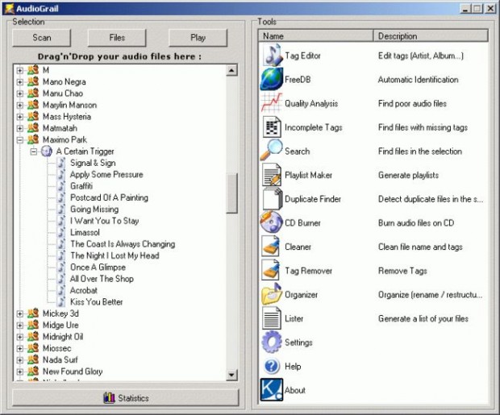Click the Graffiti track note icon
Screen dimensions: 500x415
point(61,186)
